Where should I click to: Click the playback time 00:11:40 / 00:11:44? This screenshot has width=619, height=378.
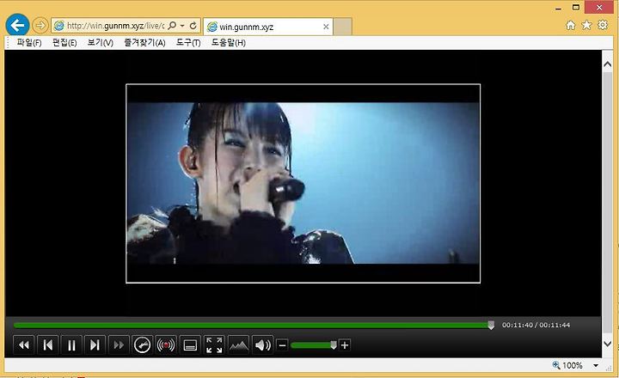[536, 325]
